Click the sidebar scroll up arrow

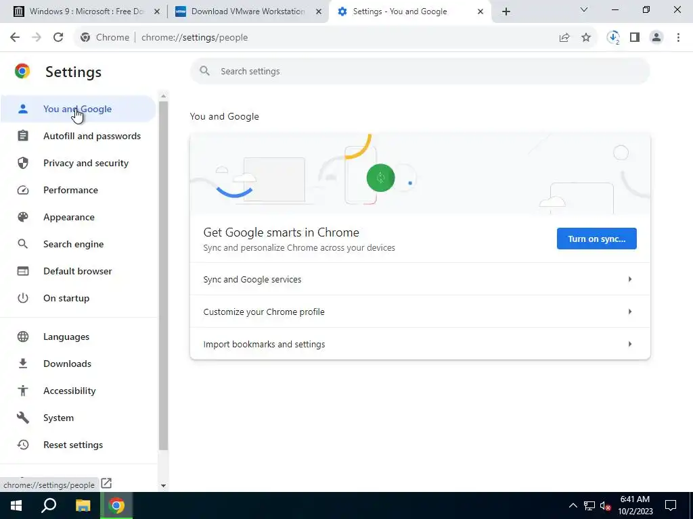164,96
